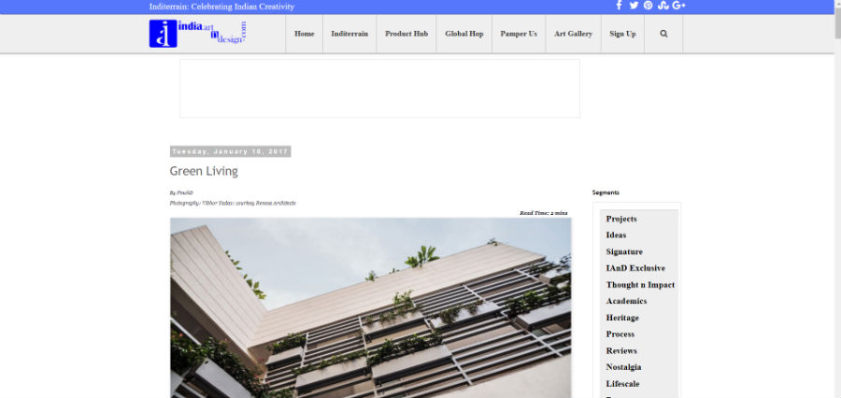The width and height of the screenshot is (841, 398).
Task: Open the Thought n Impact segment link
Action: coord(640,285)
